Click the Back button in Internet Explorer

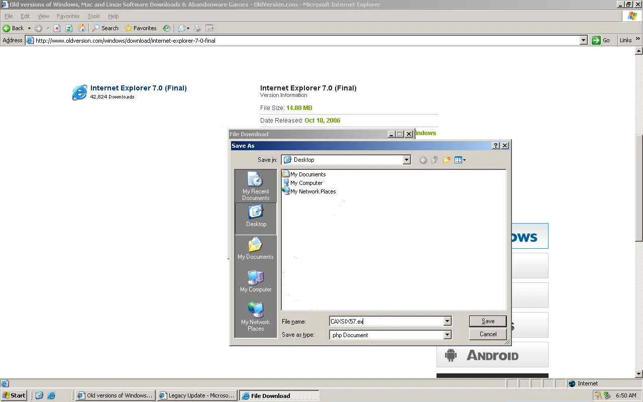point(14,28)
